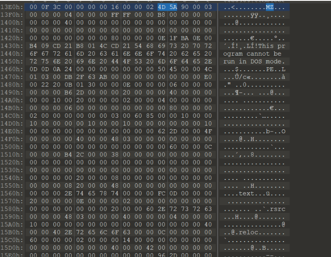Screen dimensions: 331x257
Task: Select the AB byte in row 1470h
Action: click(103, 77)
